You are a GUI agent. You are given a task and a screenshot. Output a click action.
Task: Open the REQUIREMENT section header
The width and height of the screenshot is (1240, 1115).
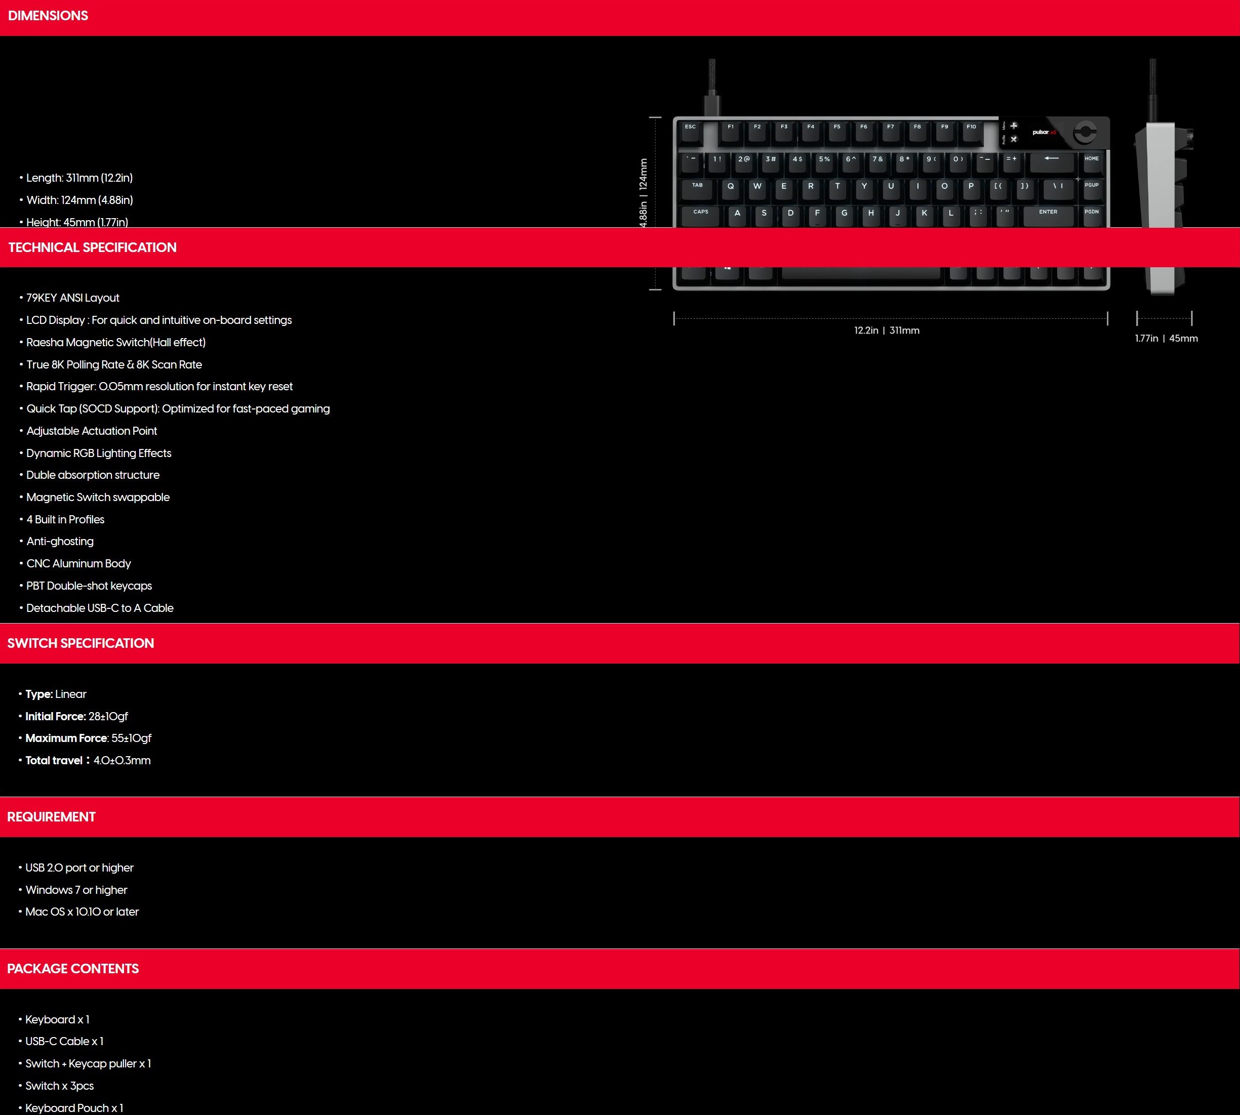click(52, 817)
